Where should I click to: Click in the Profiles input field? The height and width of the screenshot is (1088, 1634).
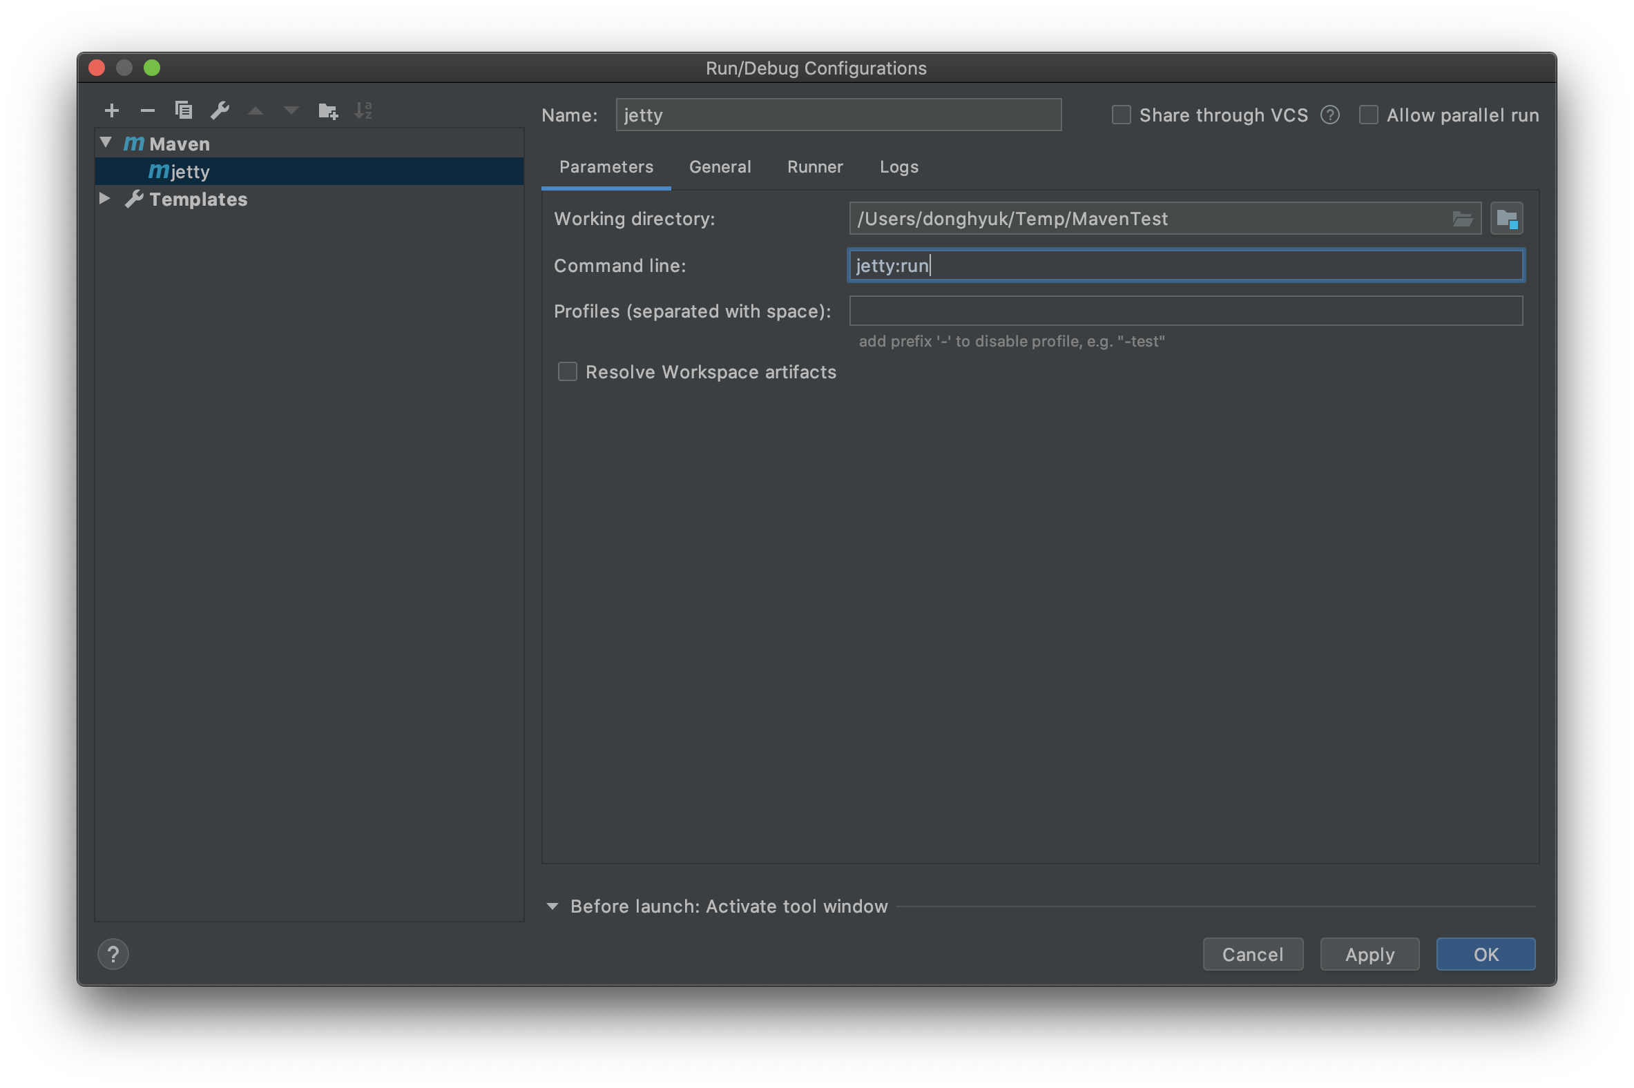click(1186, 311)
